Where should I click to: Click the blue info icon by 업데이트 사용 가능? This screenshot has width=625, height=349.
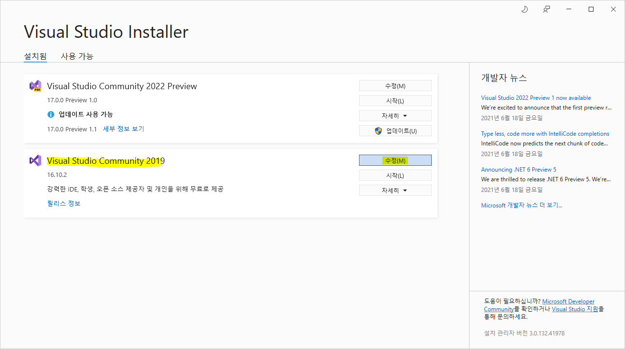(x=51, y=114)
